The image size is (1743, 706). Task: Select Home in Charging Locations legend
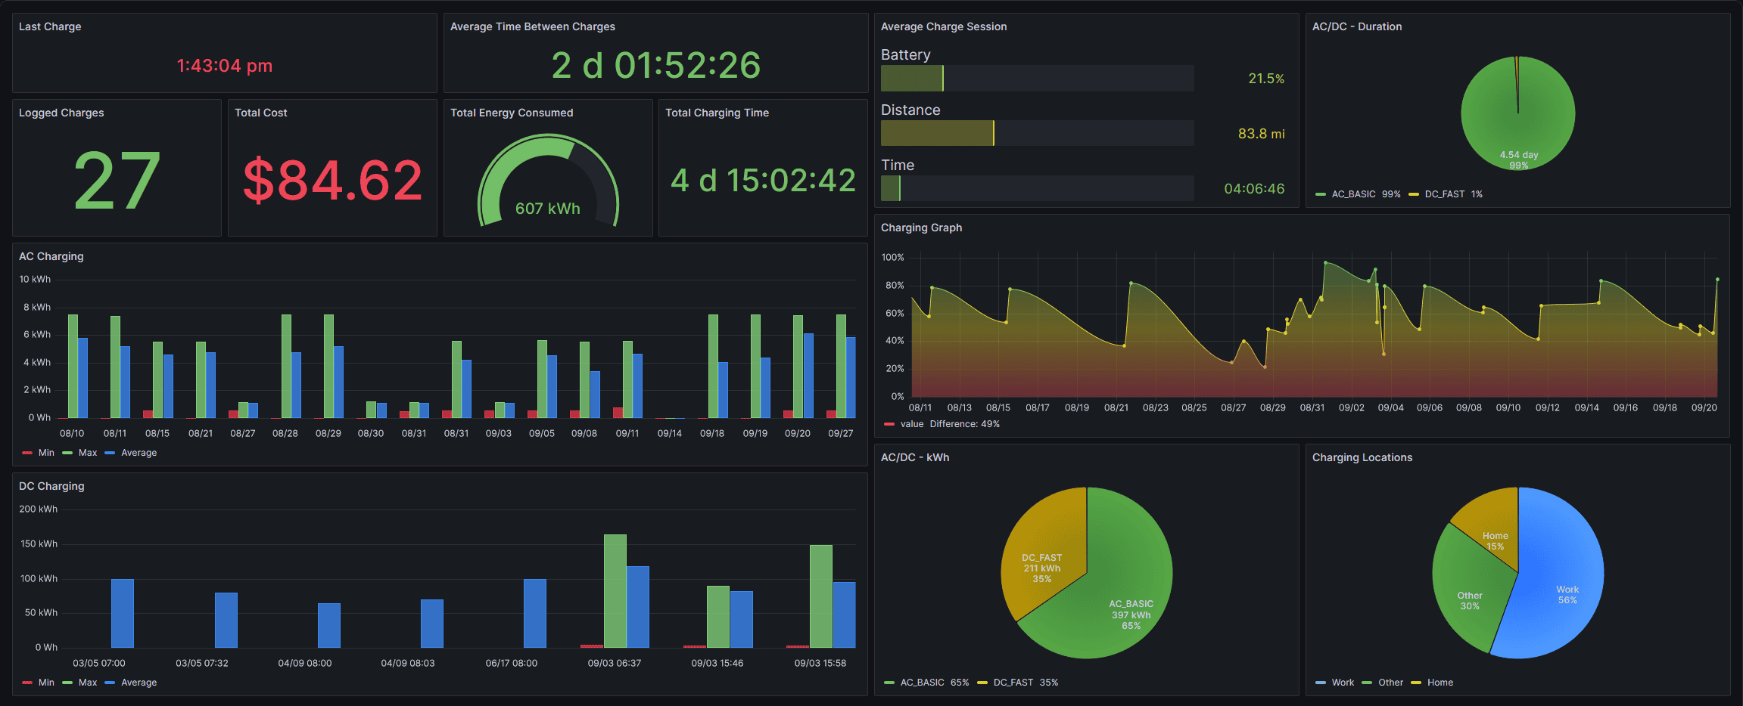coord(1440,683)
